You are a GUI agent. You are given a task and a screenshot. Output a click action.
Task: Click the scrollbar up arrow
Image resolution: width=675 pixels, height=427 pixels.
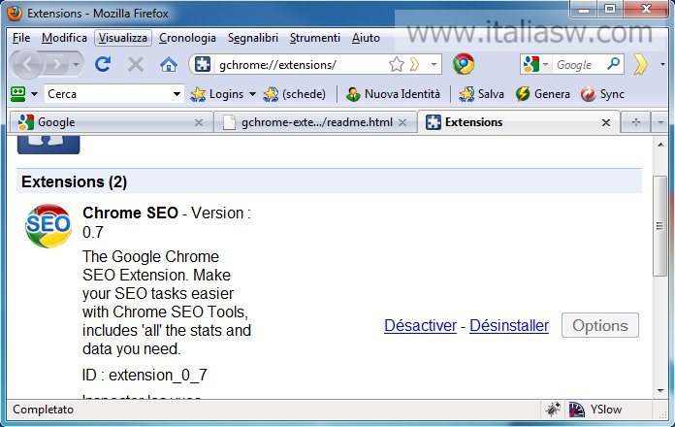pos(660,145)
